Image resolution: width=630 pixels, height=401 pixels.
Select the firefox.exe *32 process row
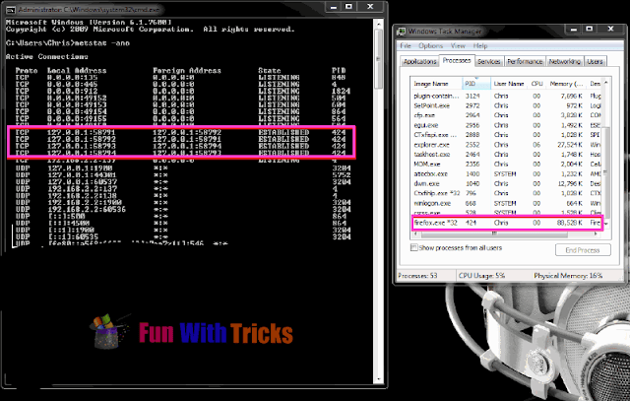click(x=507, y=223)
